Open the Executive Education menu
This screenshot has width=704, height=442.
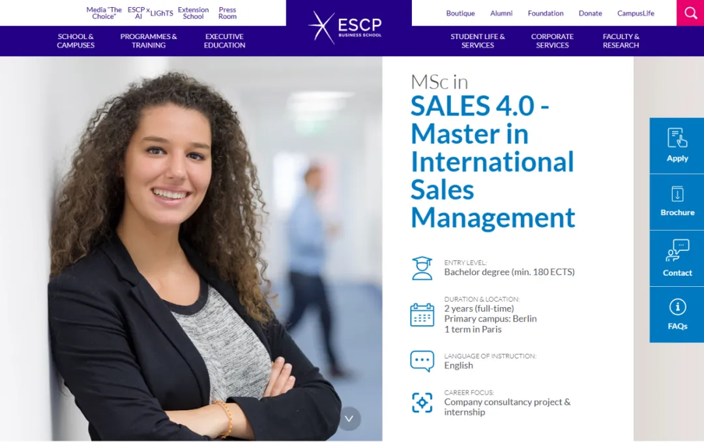pos(224,41)
